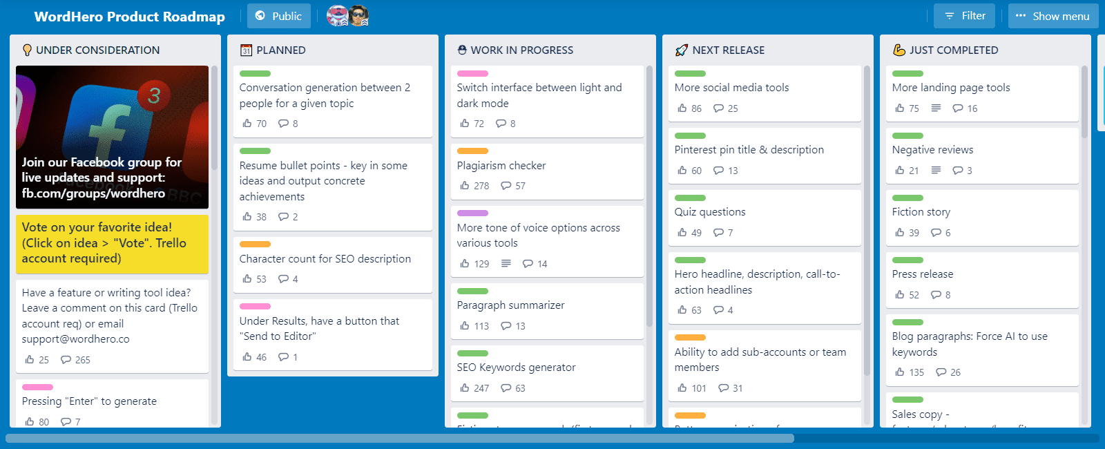Image resolution: width=1105 pixels, height=449 pixels.
Task: Click the calendar icon beside PLANNED list
Action: pyautogui.click(x=246, y=50)
